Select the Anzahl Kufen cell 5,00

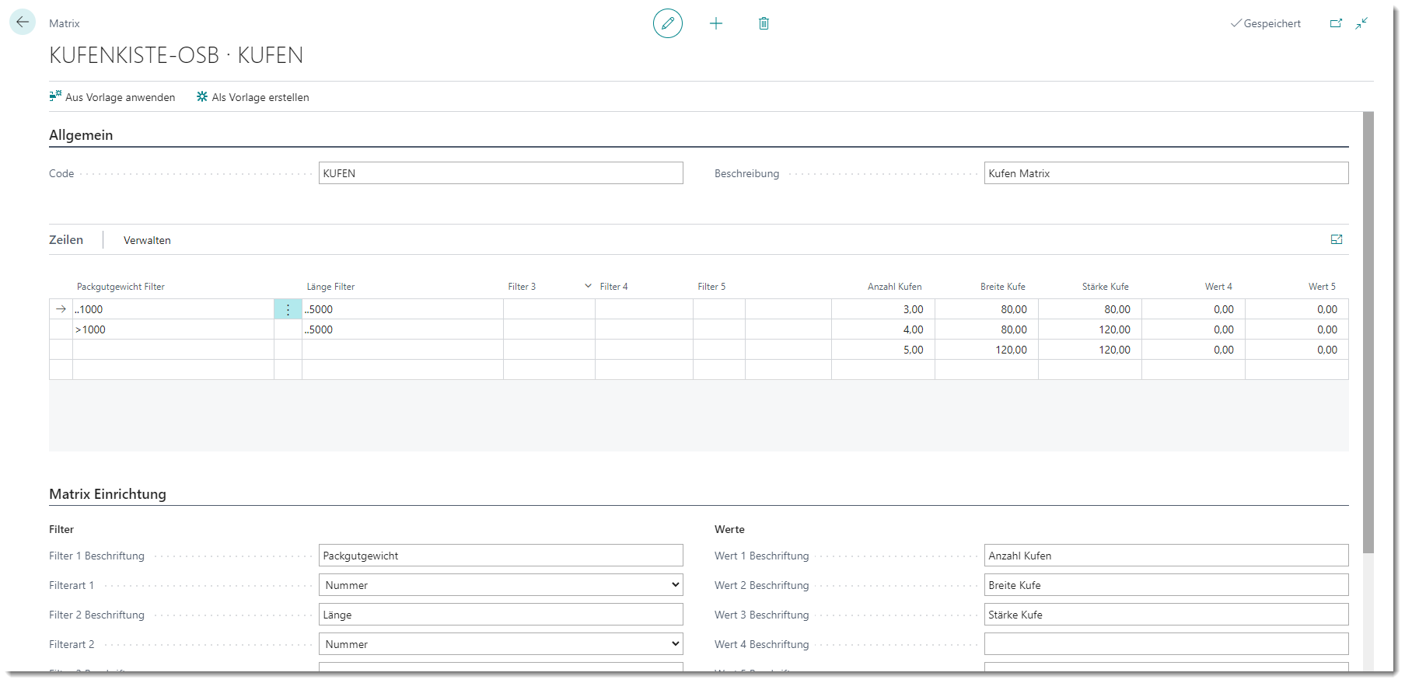(x=883, y=350)
